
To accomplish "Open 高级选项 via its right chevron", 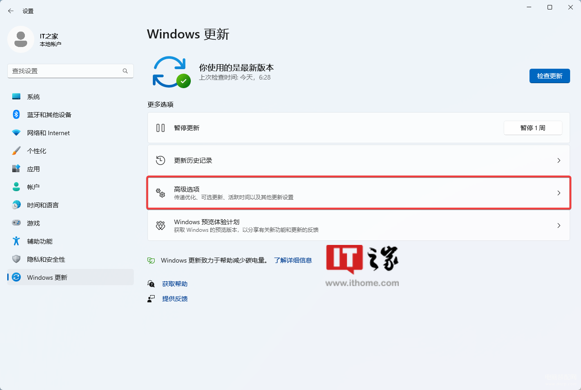I will pyautogui.click(x=559, y=193).
